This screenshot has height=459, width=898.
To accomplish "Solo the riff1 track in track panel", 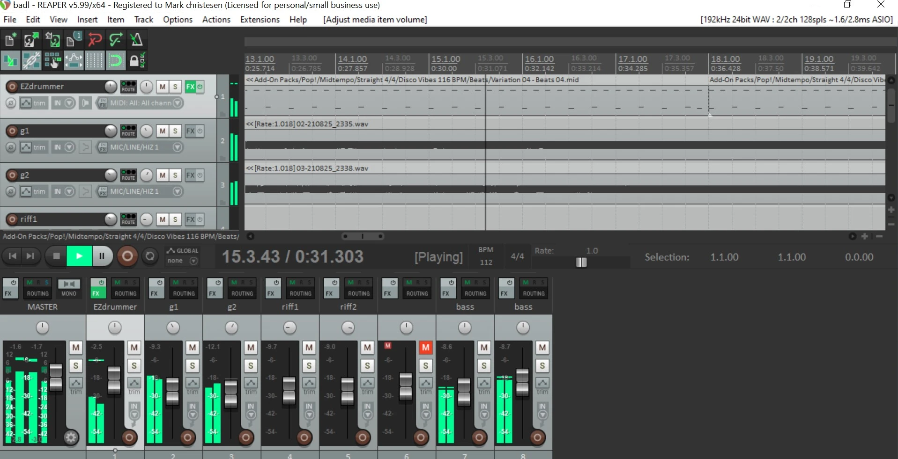I will point(175,219).
